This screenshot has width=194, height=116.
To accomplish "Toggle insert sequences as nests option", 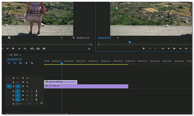I will 9,63.
